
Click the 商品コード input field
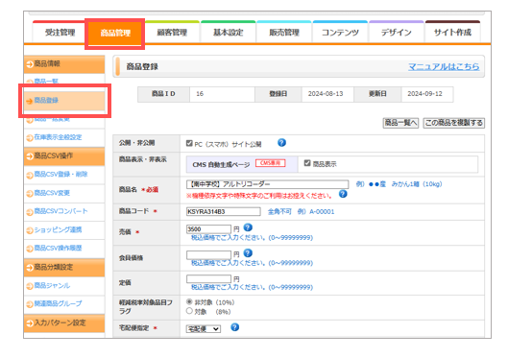pos(223,212)
